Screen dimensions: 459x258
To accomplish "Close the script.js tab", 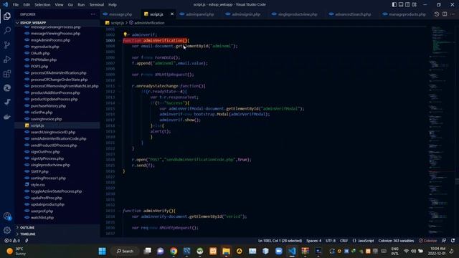I will tap(172, 14).
